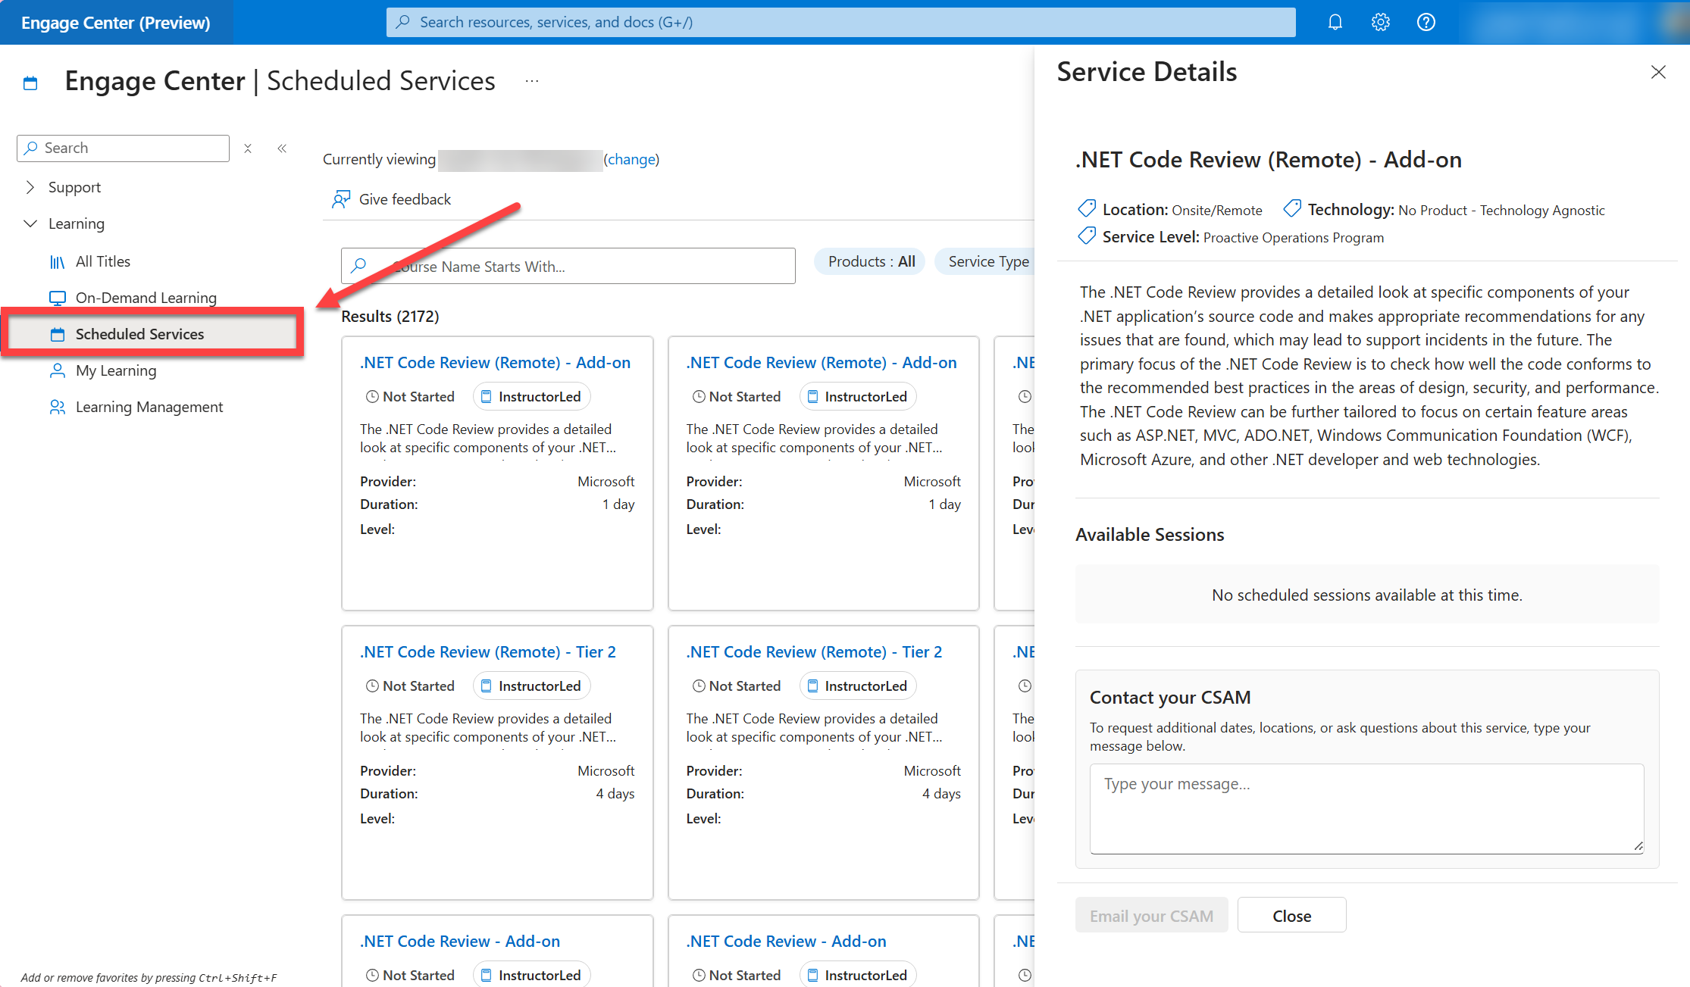The height and width of the screenshot is (987, 1690).
Task: Open the notifications bell icon
Action: click(x=1335, y=22)
